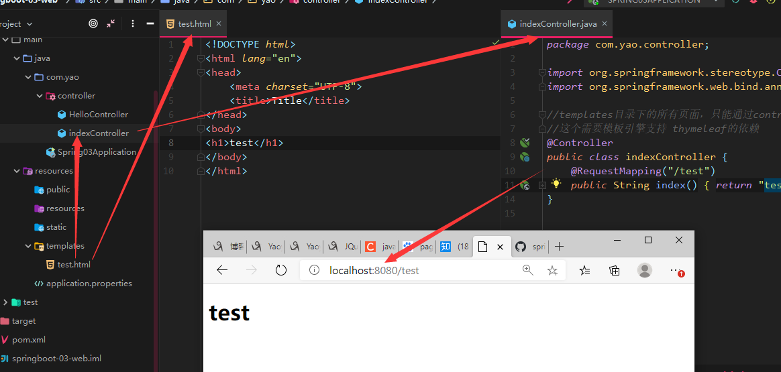Click browser Back arrow
This screenshot has width=781, height=372.
[222, 270]
